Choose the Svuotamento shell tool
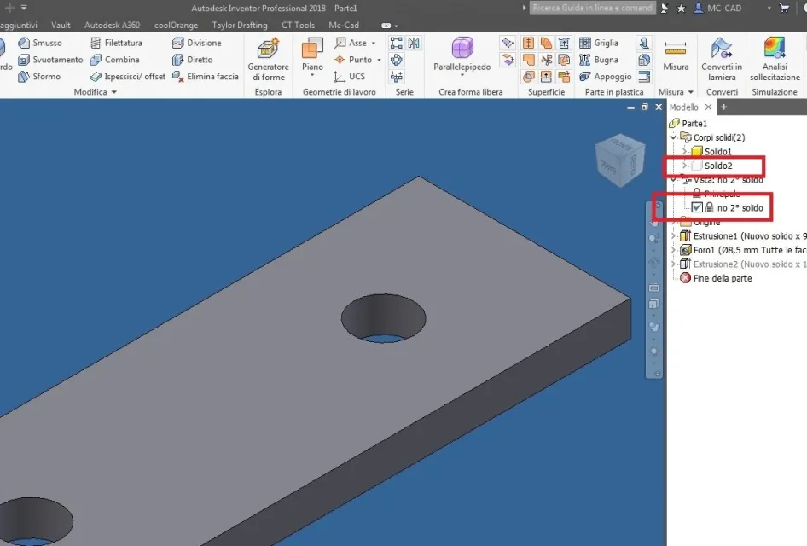Image resolution: width=807 pixels, height=546 pixels. [x=50, y=60]
